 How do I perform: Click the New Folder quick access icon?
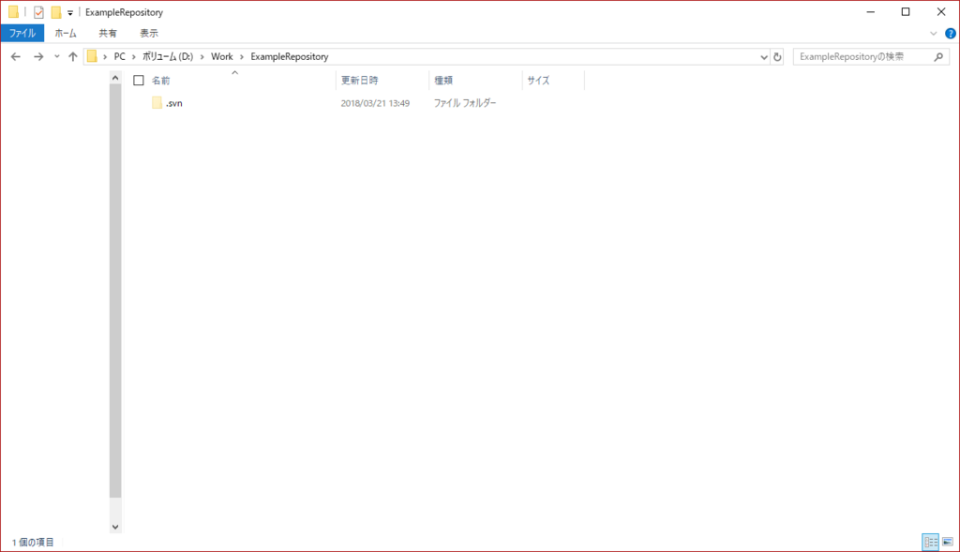[55, 12]
